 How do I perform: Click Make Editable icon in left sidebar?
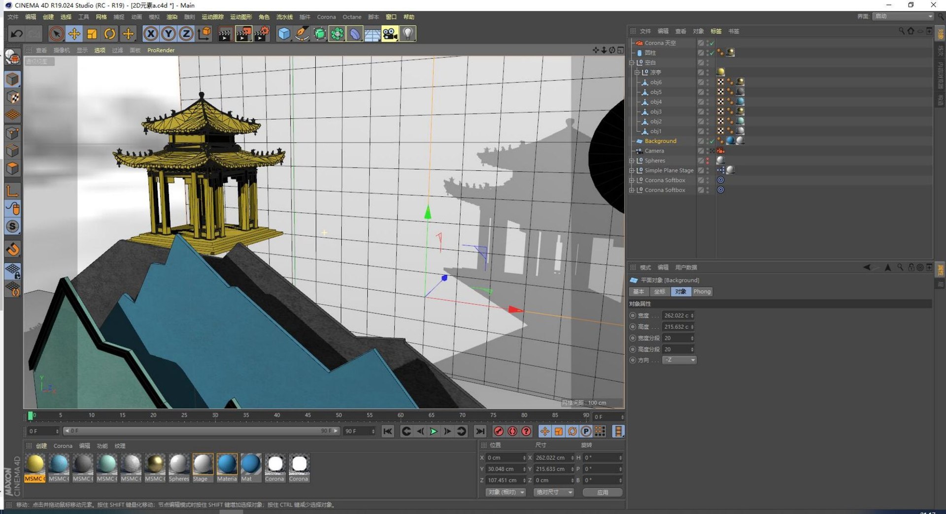13,57
